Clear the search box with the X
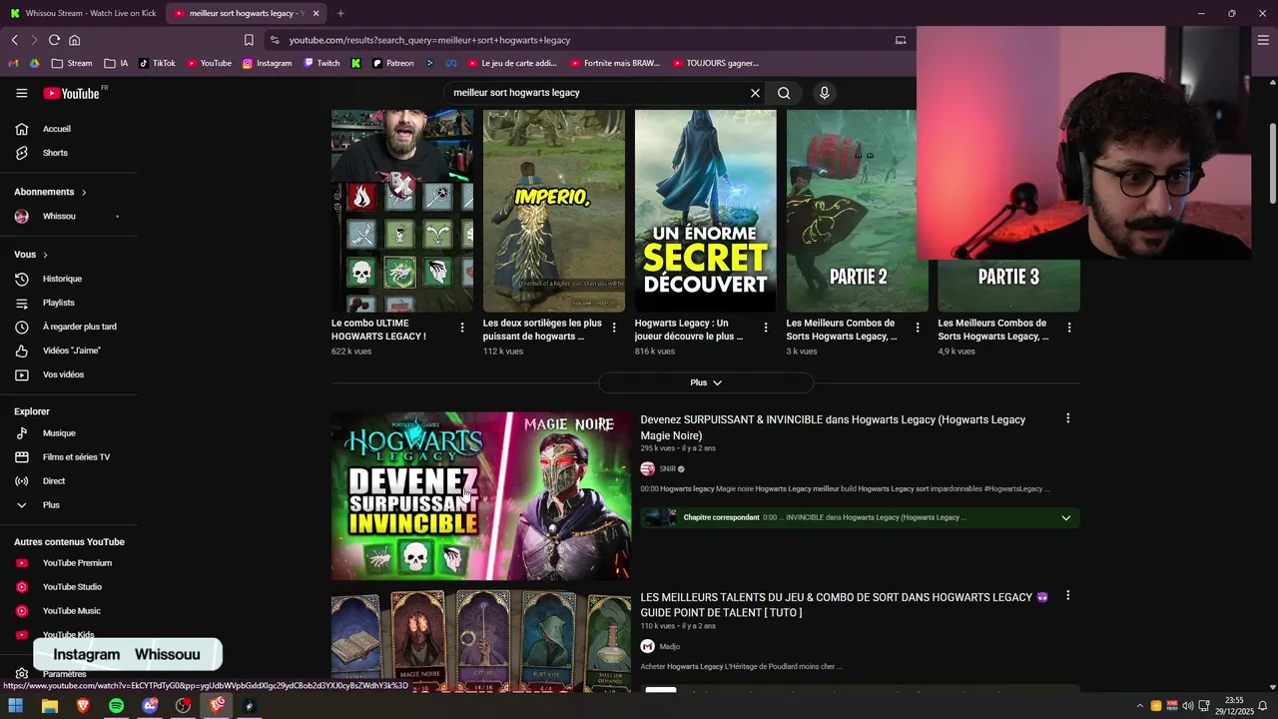The image size is (1278, 719). pyautogui.click(x=755, y=93)
